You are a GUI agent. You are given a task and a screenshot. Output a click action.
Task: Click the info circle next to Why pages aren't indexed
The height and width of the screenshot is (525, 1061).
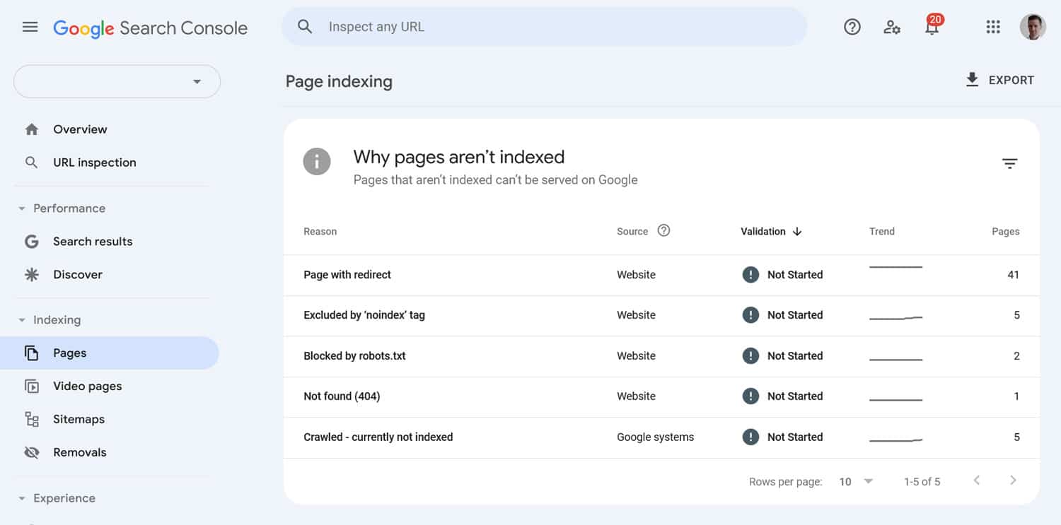click(316, 161)
